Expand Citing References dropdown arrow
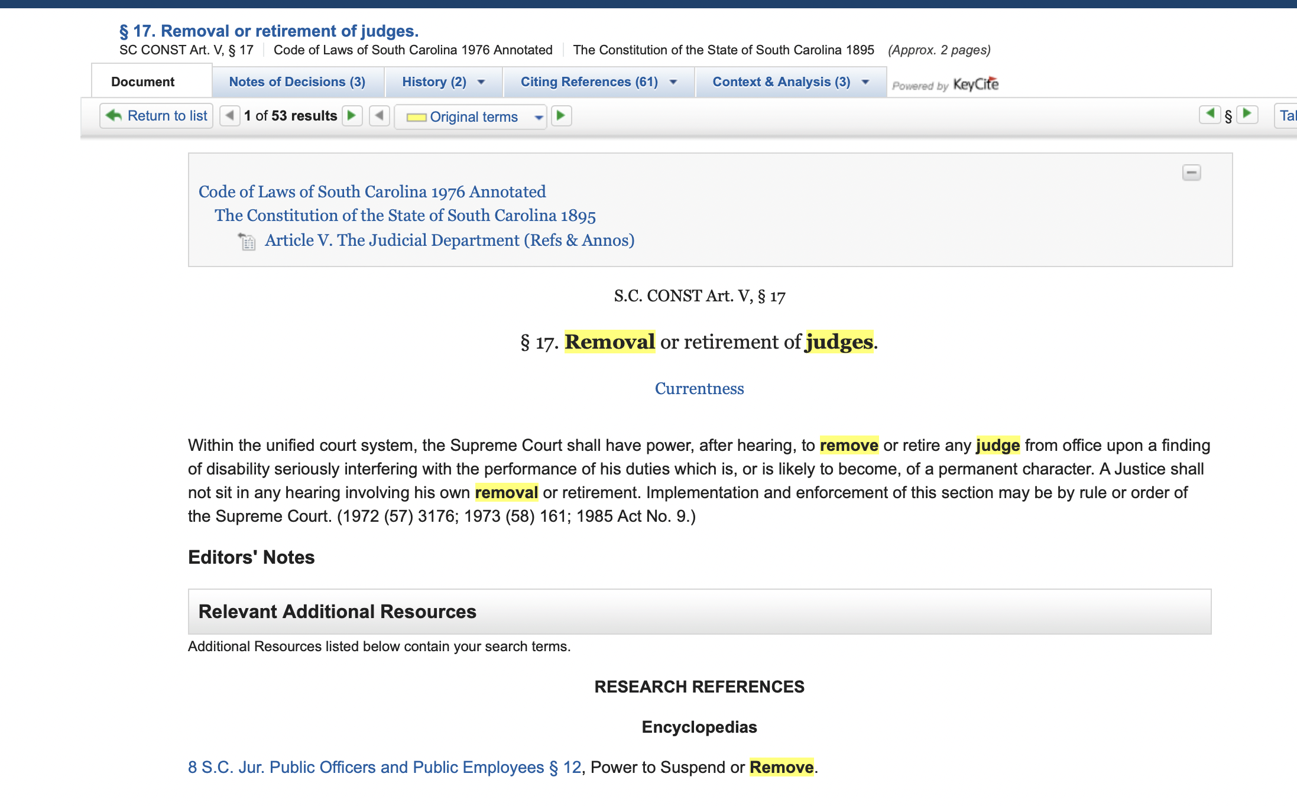Viewport: 1297px width, 806px height. click(673, 82)
